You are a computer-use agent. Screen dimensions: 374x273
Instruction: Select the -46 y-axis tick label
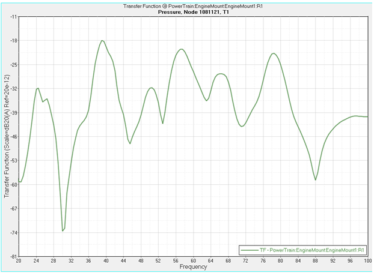(13, 136)
